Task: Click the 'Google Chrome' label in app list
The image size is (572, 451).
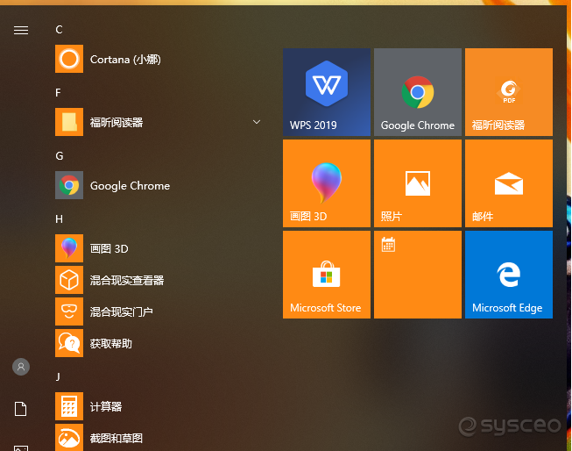Action: pyautogui.click(x=130, y=186)
